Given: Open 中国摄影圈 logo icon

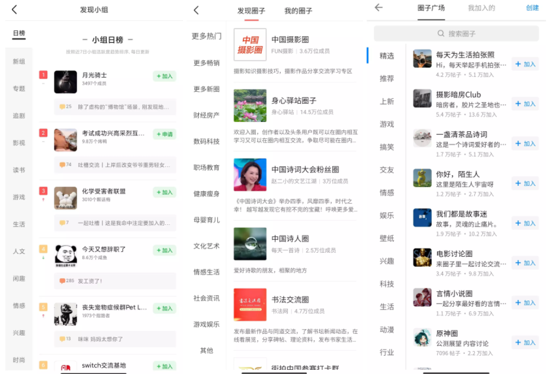Looking at the screenshot, I should tap(250, 44).
